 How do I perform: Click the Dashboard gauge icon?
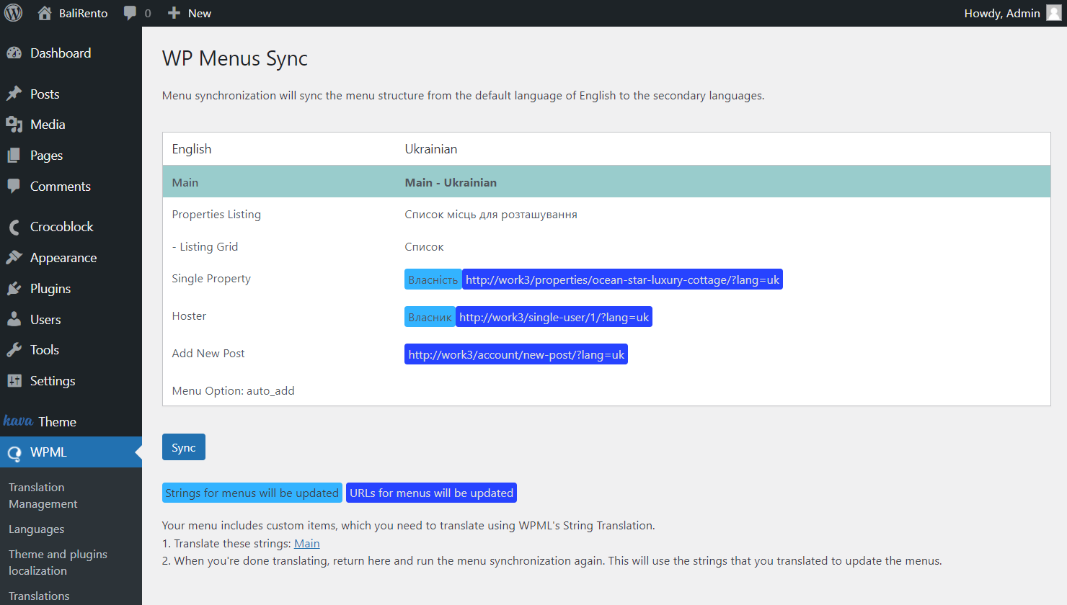click(x=14, y=53)
